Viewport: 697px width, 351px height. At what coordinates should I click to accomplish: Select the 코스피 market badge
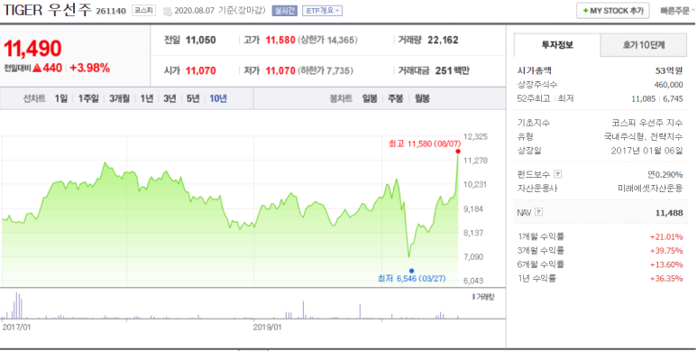[143, 11]
